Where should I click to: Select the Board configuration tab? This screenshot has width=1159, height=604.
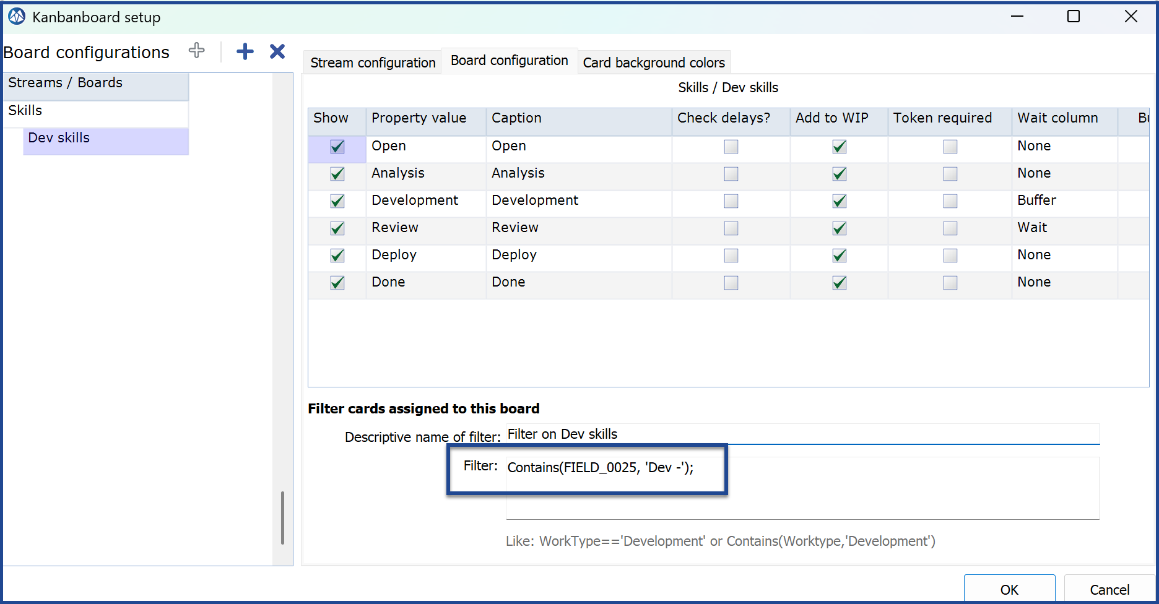click(x=509, y=61)
